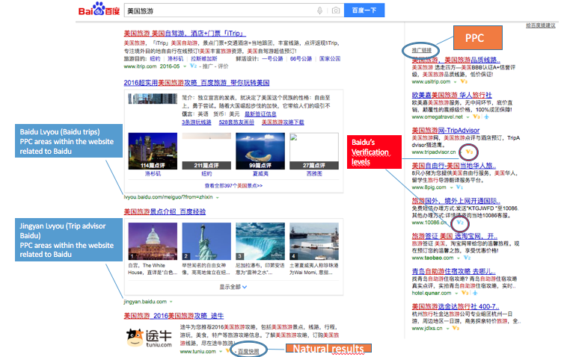Open the 528套旅友画册 link
The height and width of the screenshot is (357, 561).
click(236, 122)
